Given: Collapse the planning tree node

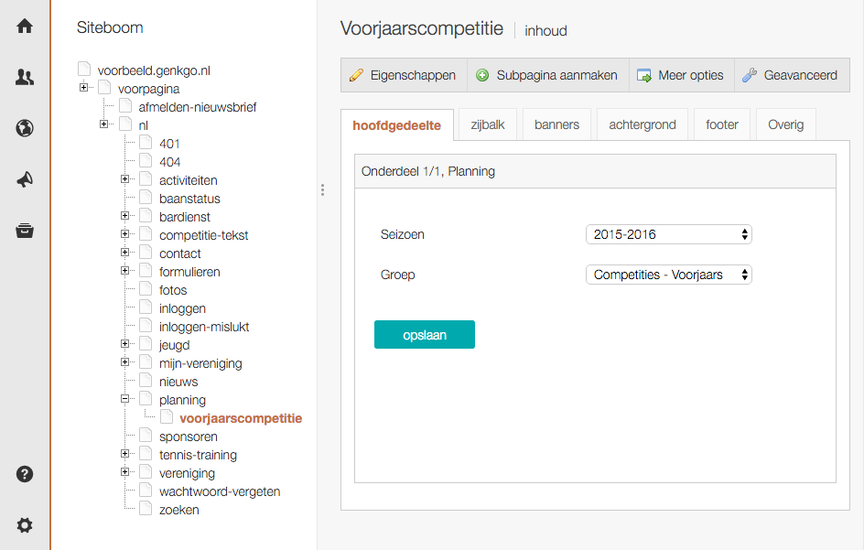Looking at the screenshot, I should click(x=125, y=399).
